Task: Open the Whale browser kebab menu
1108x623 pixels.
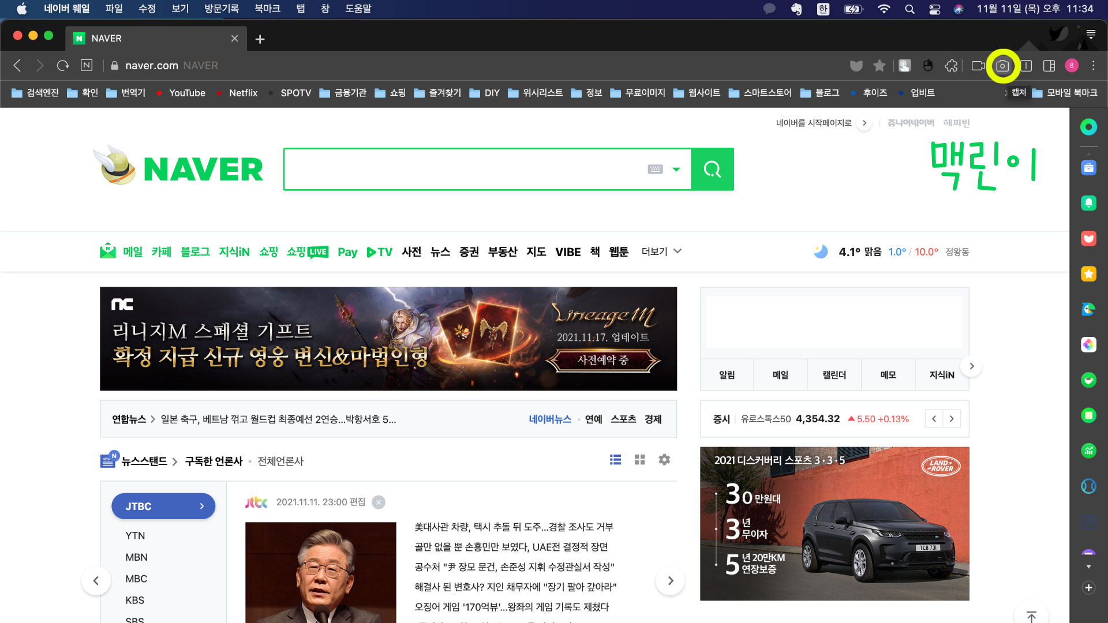Action: (1093, 66)
